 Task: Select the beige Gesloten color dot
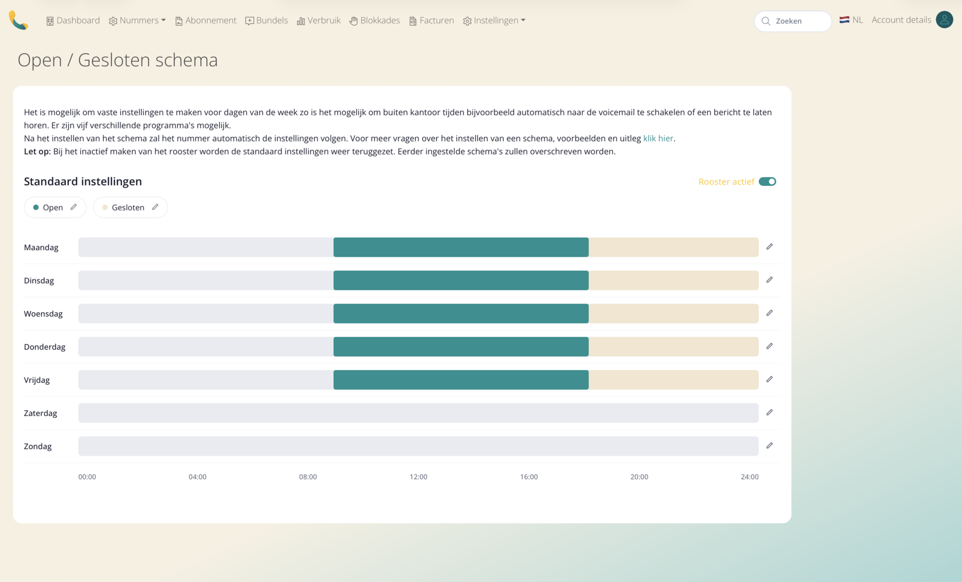[105, 207]
